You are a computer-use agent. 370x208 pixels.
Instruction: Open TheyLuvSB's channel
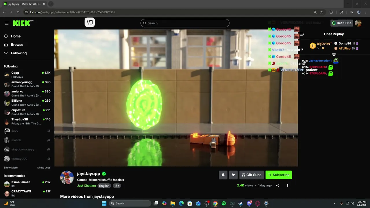(27, 121)
